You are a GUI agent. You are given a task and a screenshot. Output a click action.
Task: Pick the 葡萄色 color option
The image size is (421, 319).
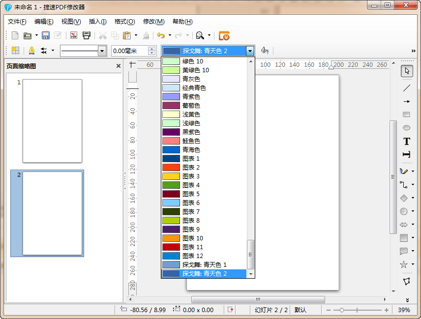click(x=191, y=106)
